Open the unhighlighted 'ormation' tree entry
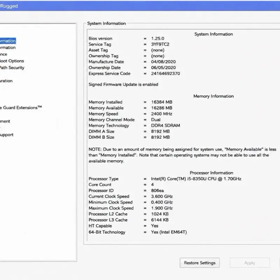This screenshot has width=280, height=280. tap(8, 48)
